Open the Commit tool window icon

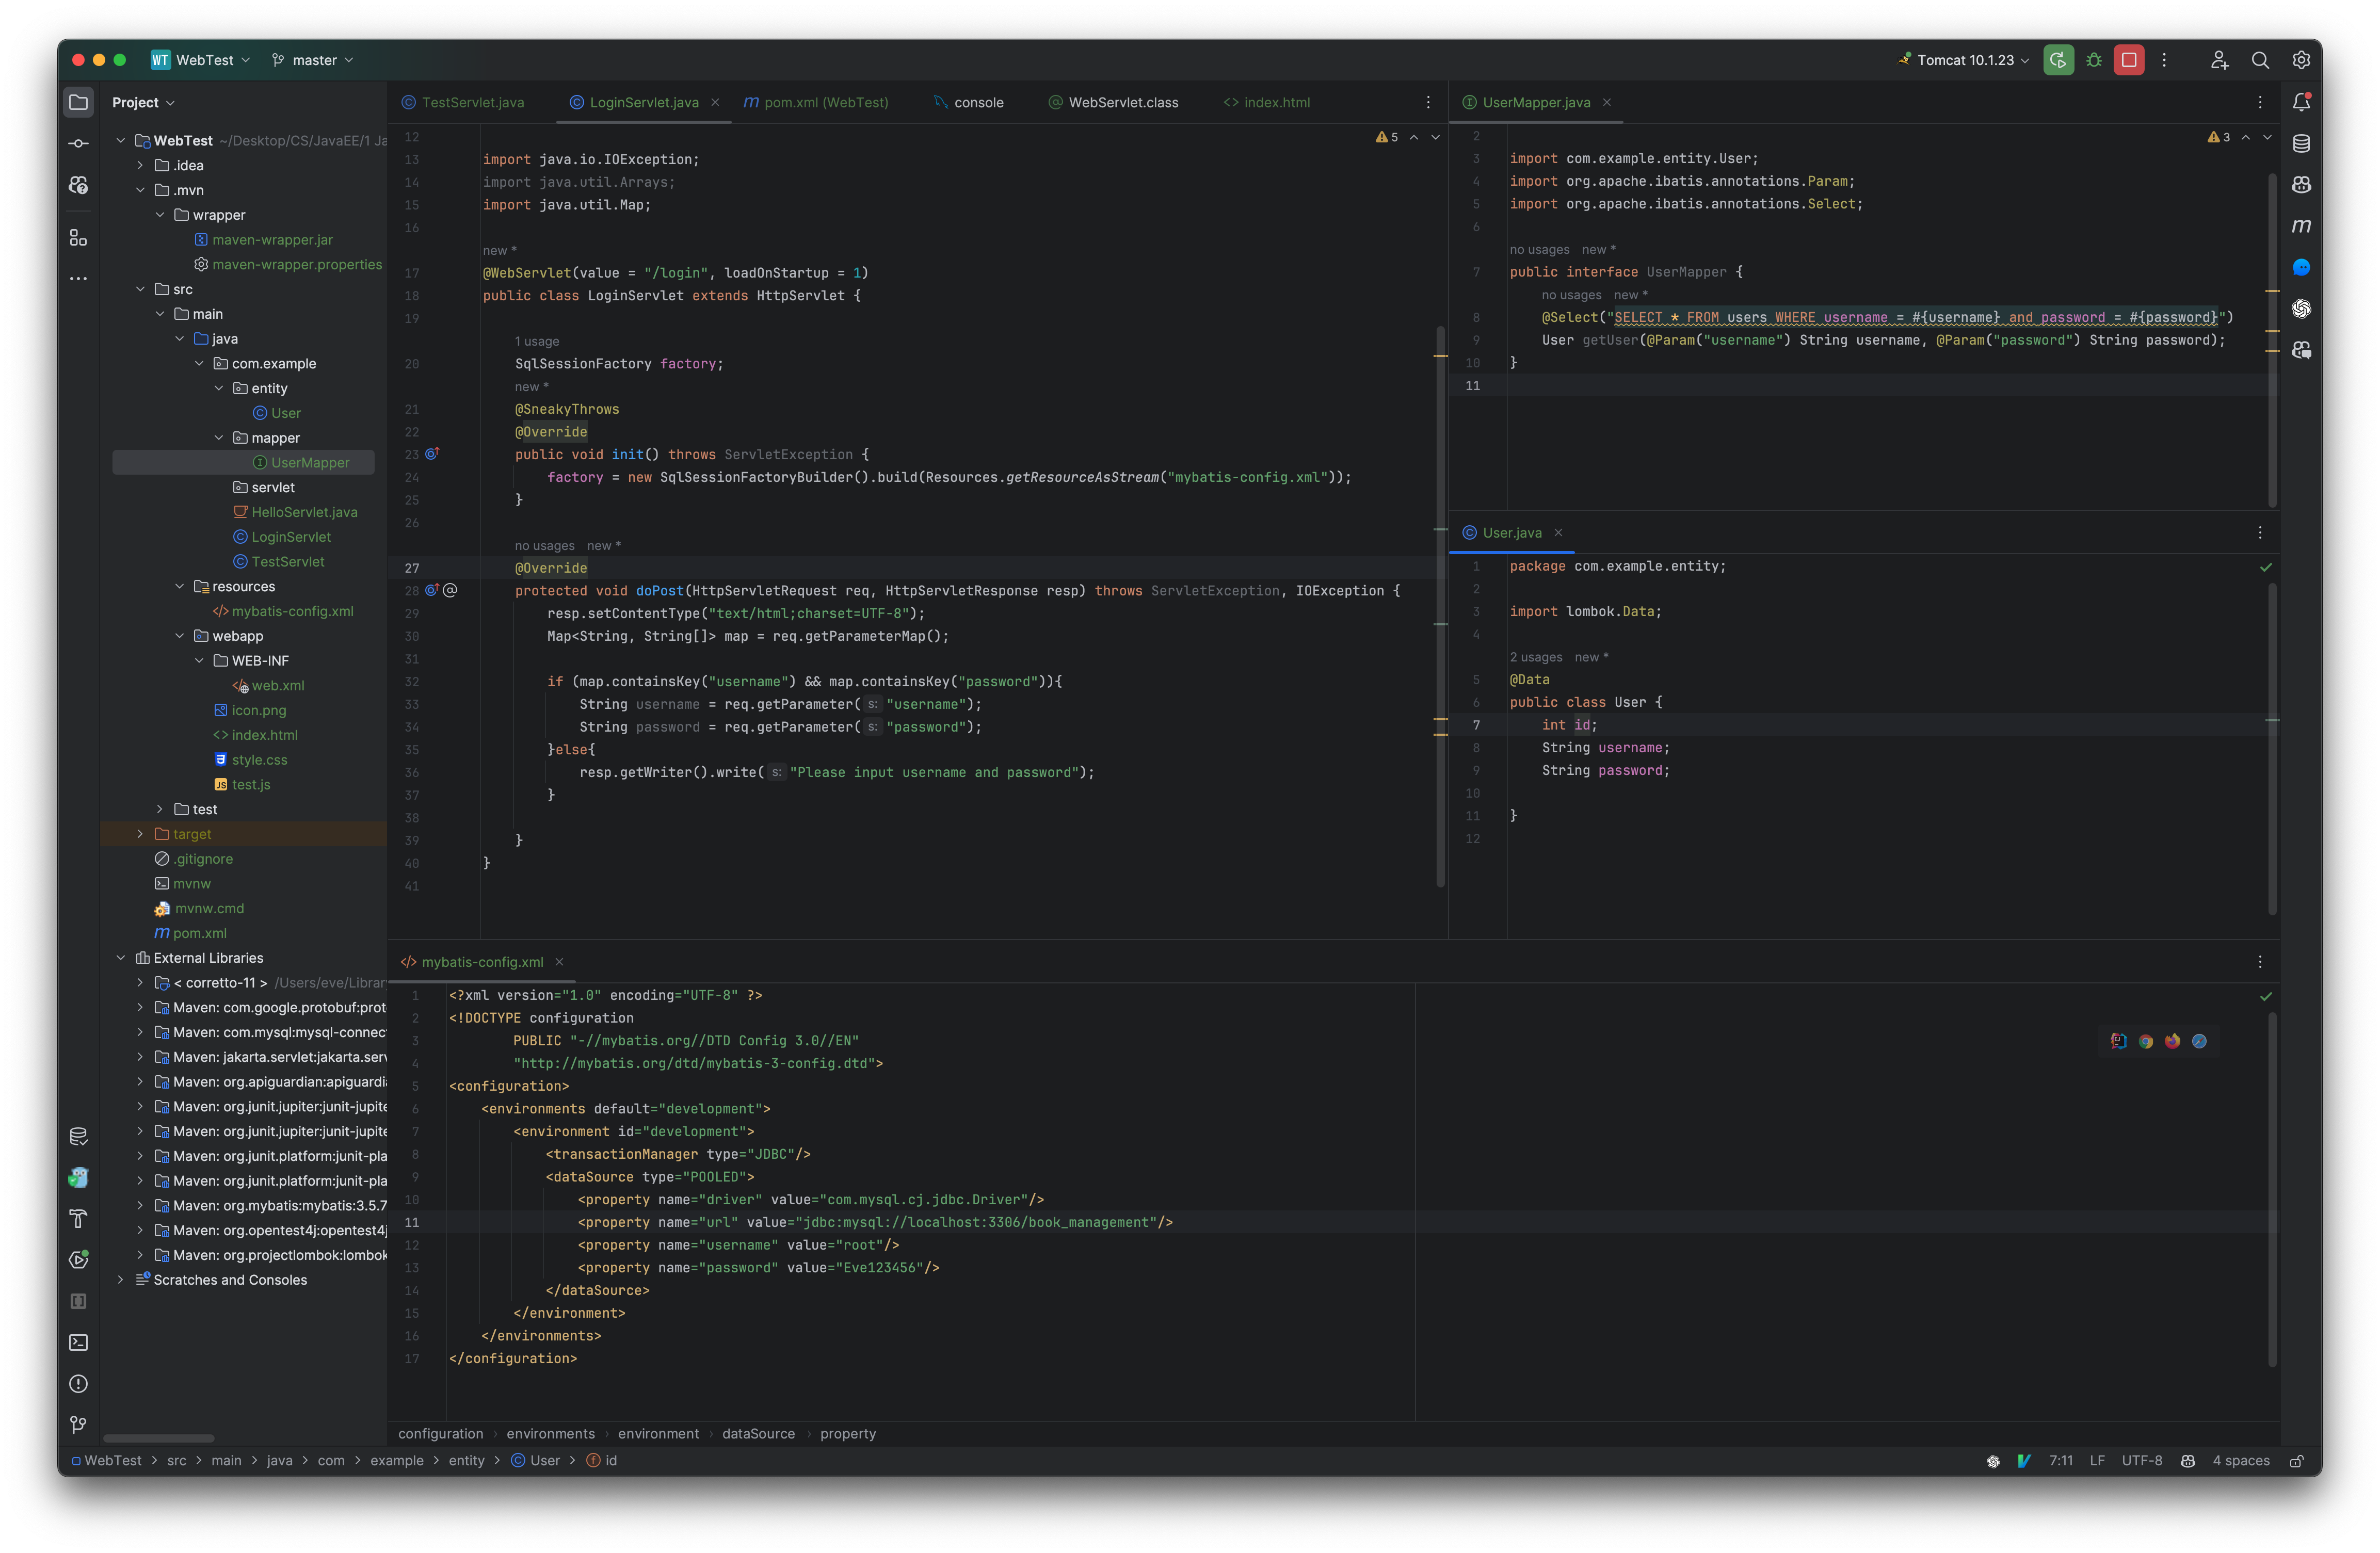[x=78, y=143]
